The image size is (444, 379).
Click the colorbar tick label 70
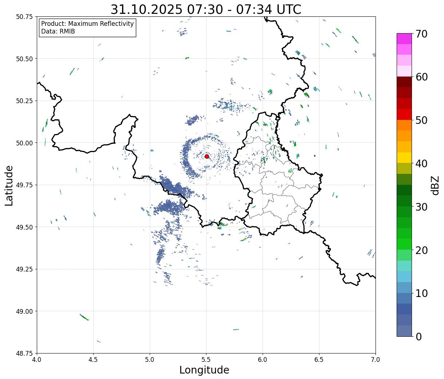[421, 34]
